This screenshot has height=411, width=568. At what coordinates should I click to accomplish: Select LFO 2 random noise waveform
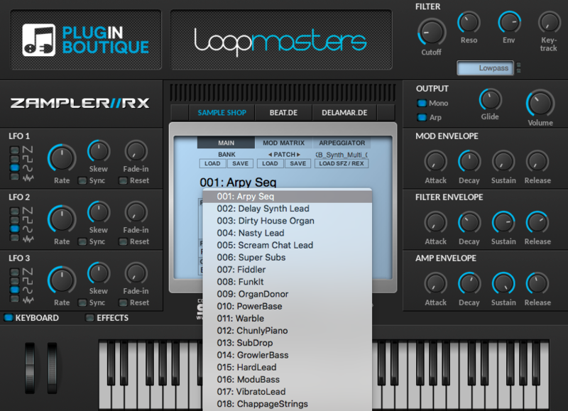[x=14, y=238]
